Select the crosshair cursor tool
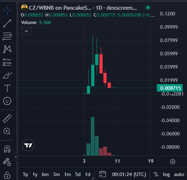This screenshot has width=187, height=180. click(7, 11)
